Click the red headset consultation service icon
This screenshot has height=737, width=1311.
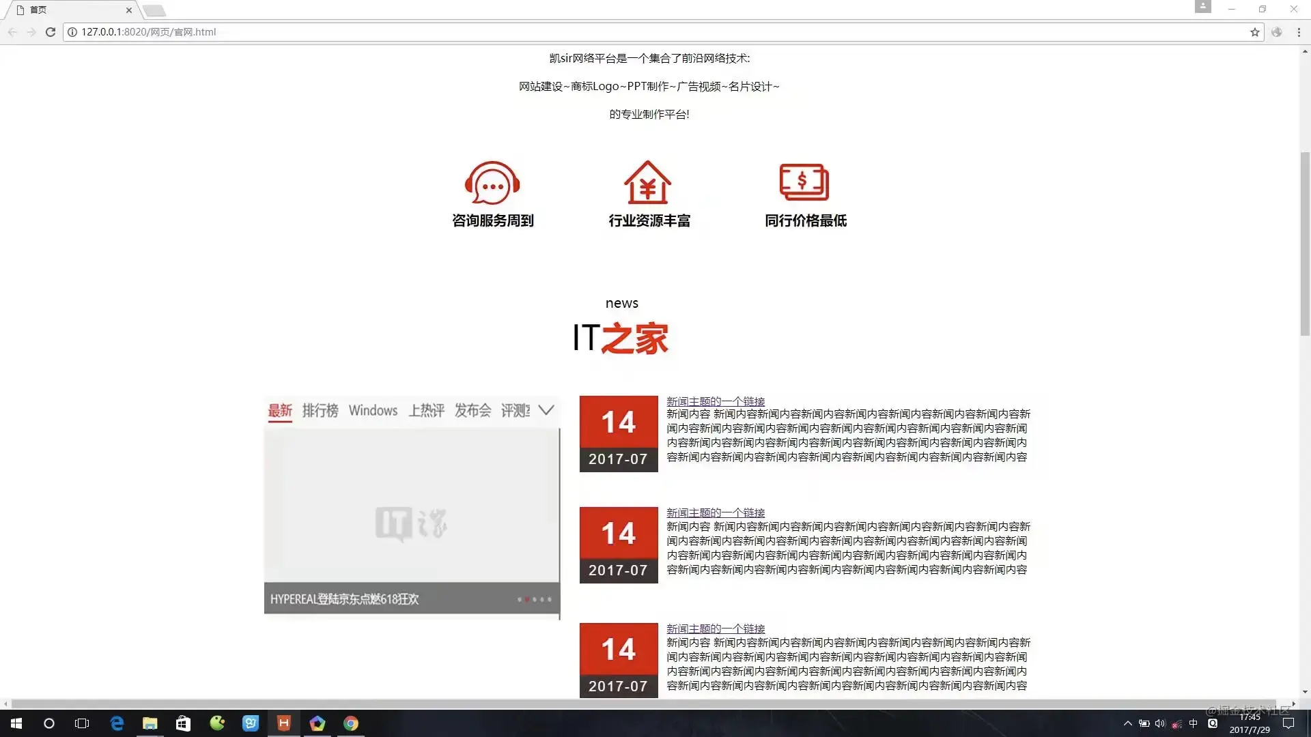(x=492, y=183)
